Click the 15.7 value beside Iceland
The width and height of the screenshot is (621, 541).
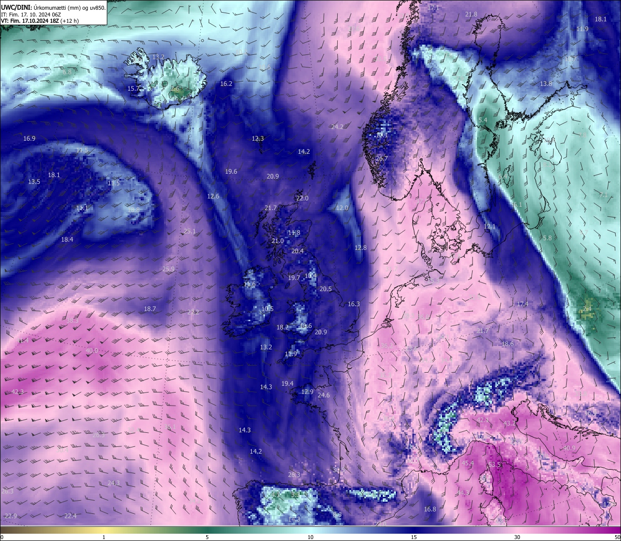[x=133, y=88]
